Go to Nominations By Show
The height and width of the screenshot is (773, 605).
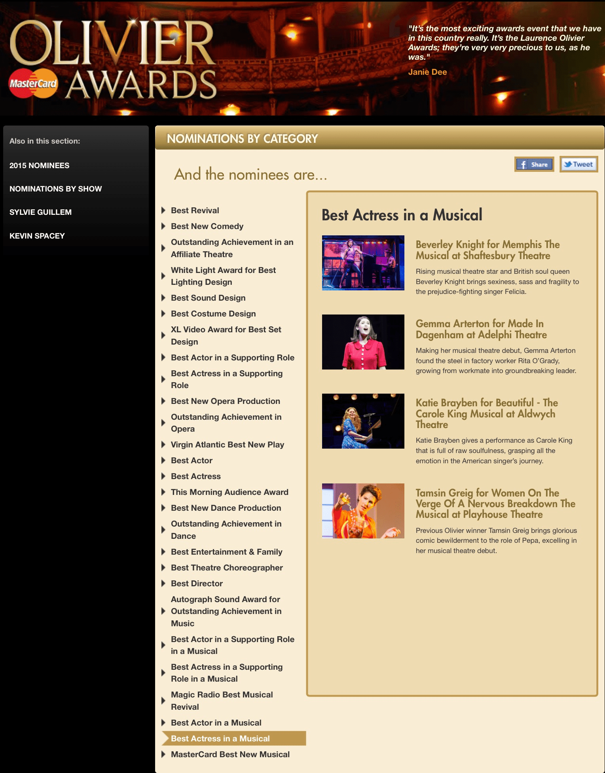coord(55,189)
